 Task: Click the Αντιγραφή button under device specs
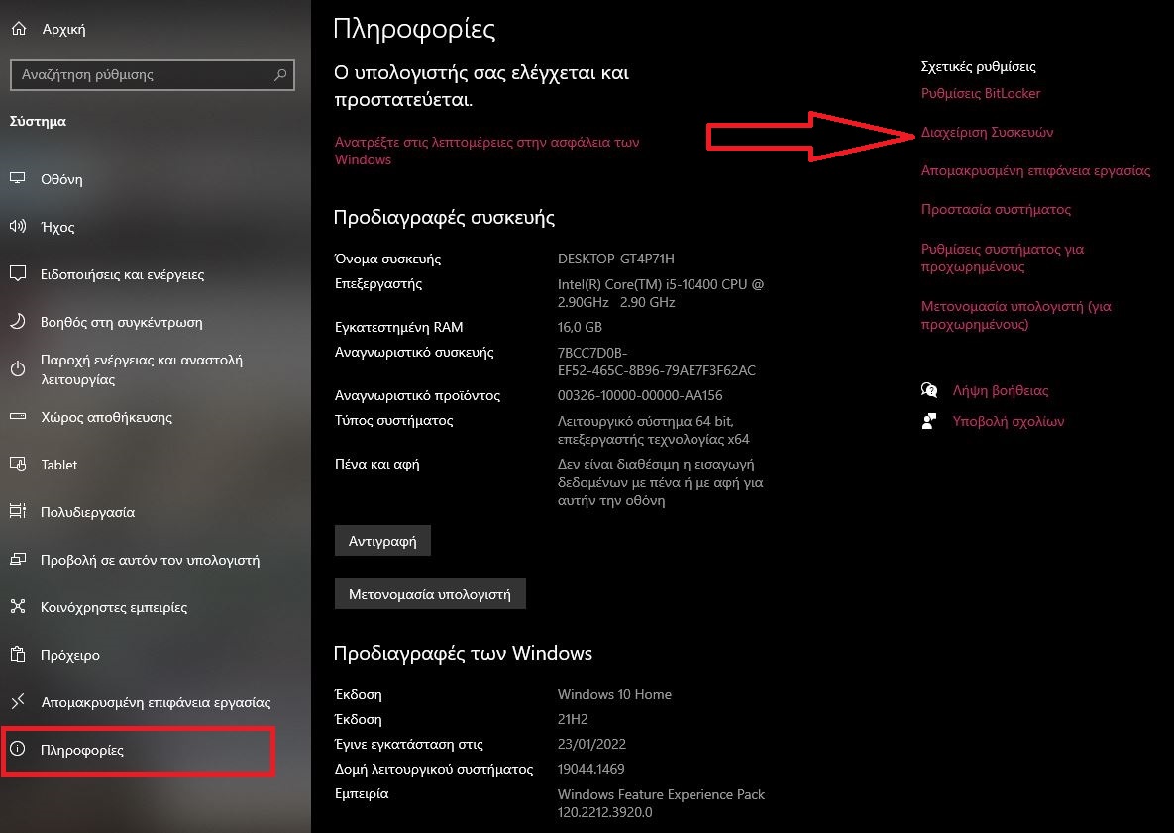point(382,541)
